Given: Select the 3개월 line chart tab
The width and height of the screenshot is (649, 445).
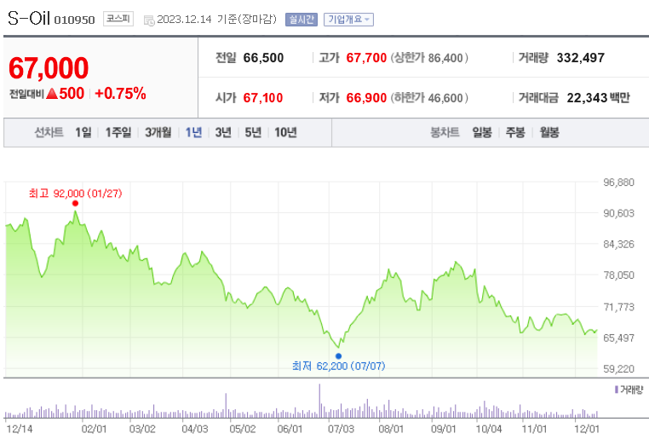Looking at the screenshot, I should point(158,133).
